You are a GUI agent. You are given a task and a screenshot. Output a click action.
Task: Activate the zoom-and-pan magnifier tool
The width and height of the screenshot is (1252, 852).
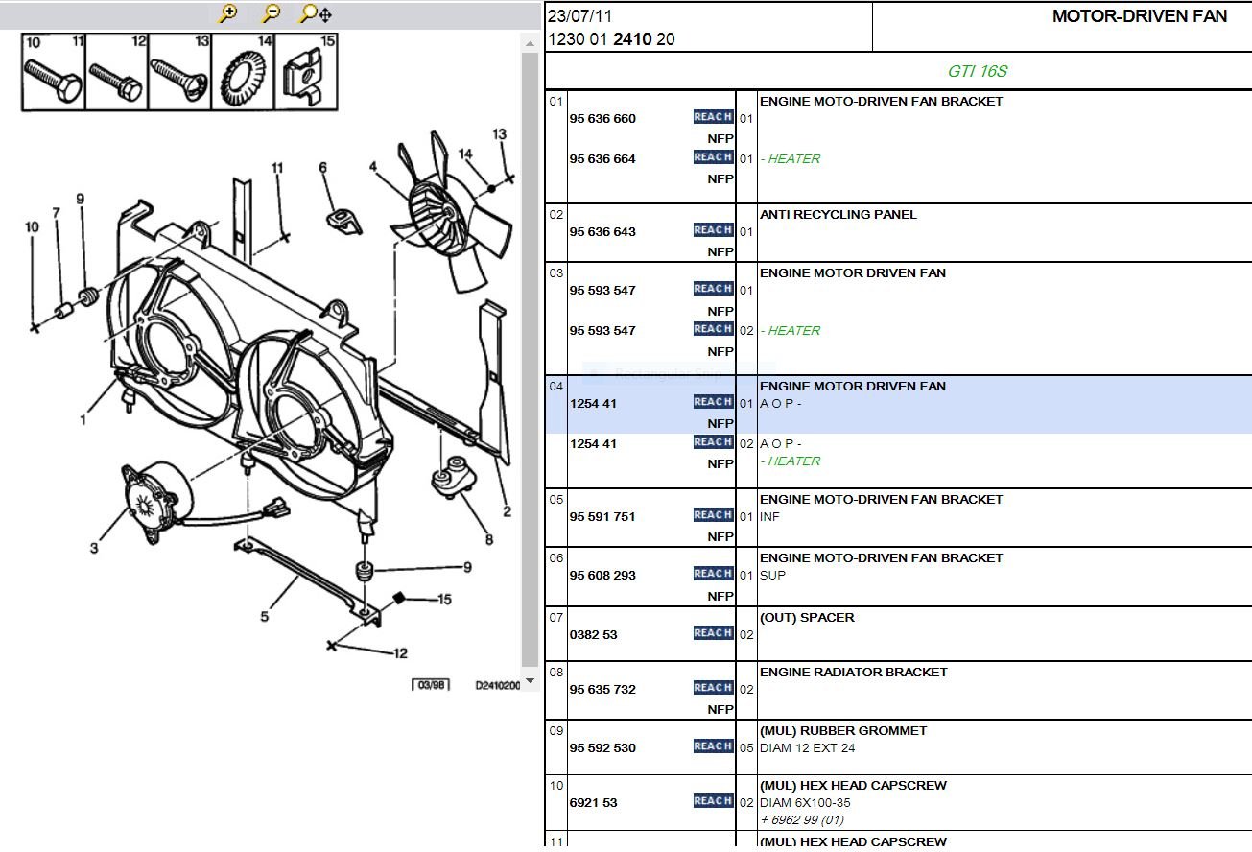point(316,13)
